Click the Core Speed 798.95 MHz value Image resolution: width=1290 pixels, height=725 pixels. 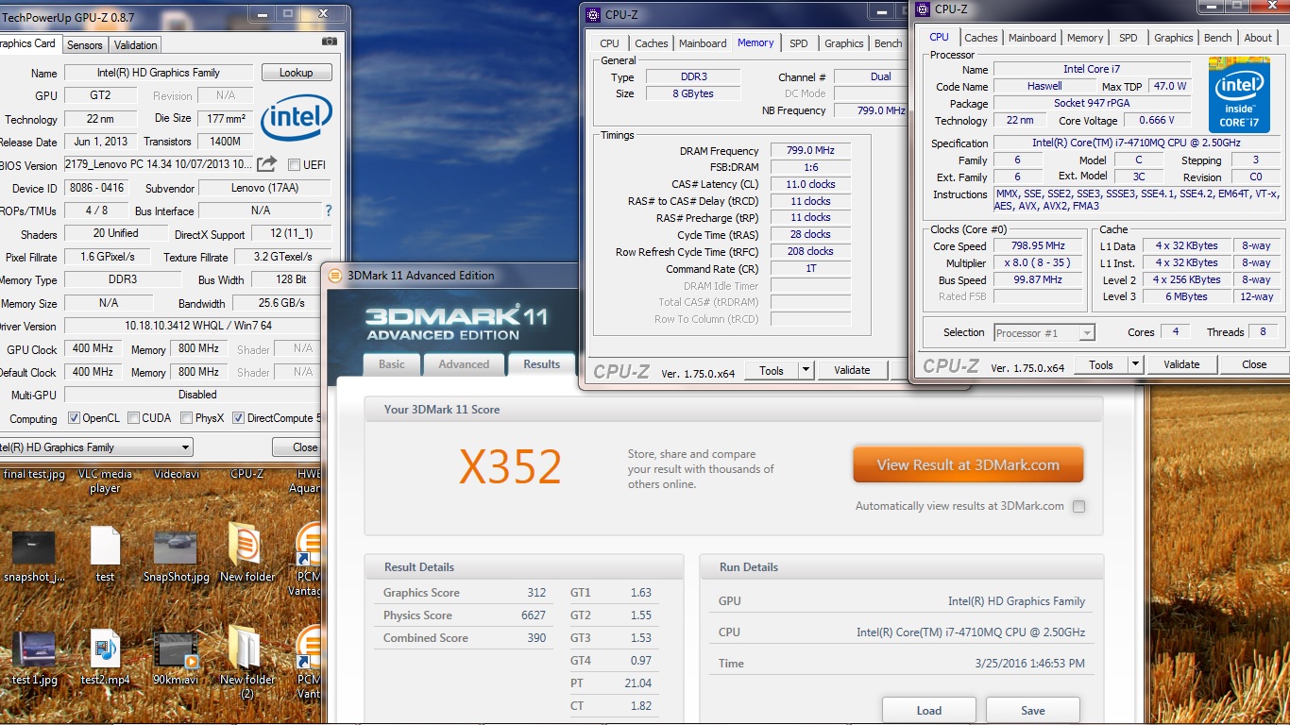pos(1036,245)
